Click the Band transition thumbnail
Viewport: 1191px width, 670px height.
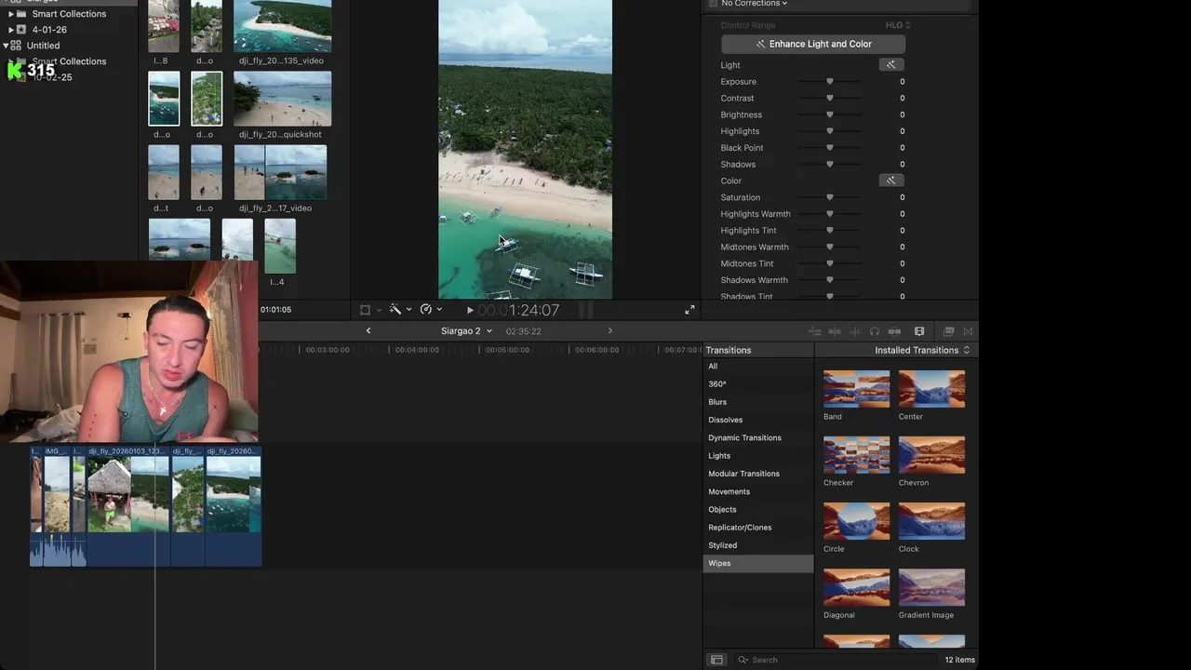pyautogui.click(x=857, y=389)
